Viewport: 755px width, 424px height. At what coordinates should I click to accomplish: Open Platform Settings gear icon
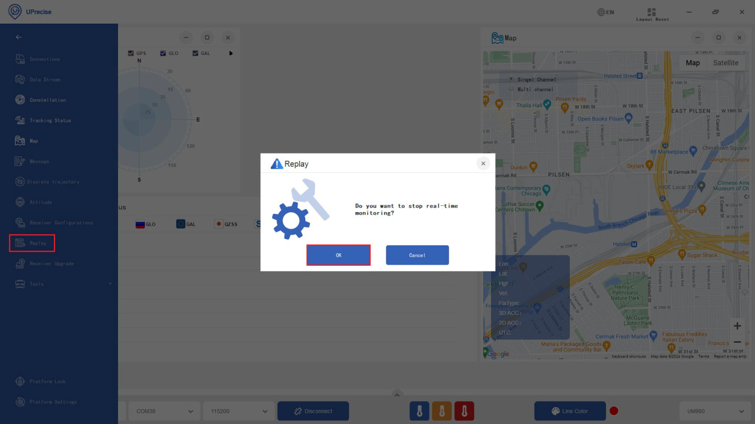20,402
